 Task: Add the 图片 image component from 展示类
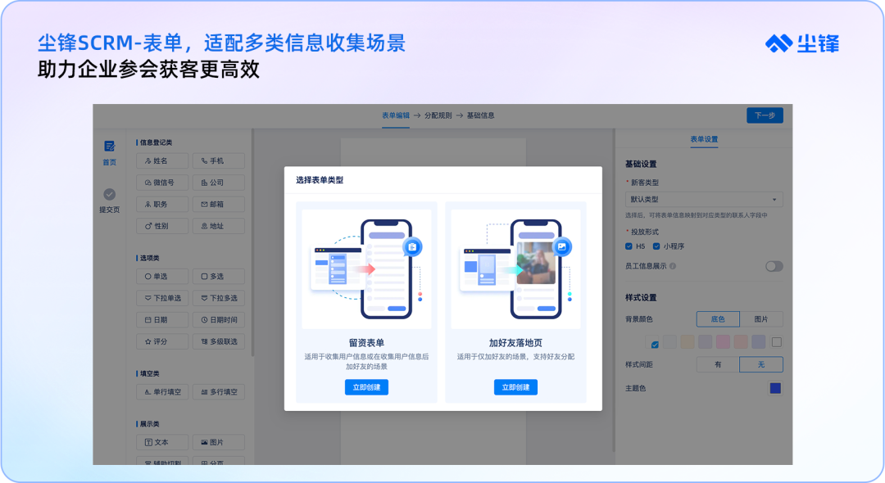[x=219, y=442]
